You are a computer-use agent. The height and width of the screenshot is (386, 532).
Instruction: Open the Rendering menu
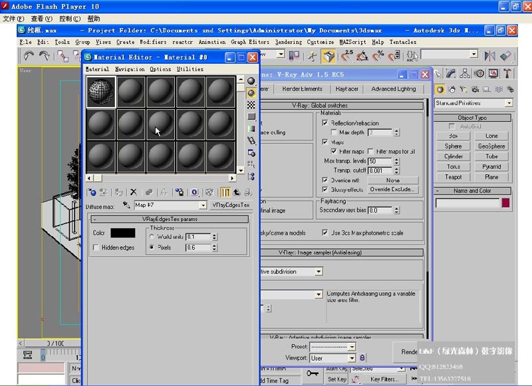288,42
